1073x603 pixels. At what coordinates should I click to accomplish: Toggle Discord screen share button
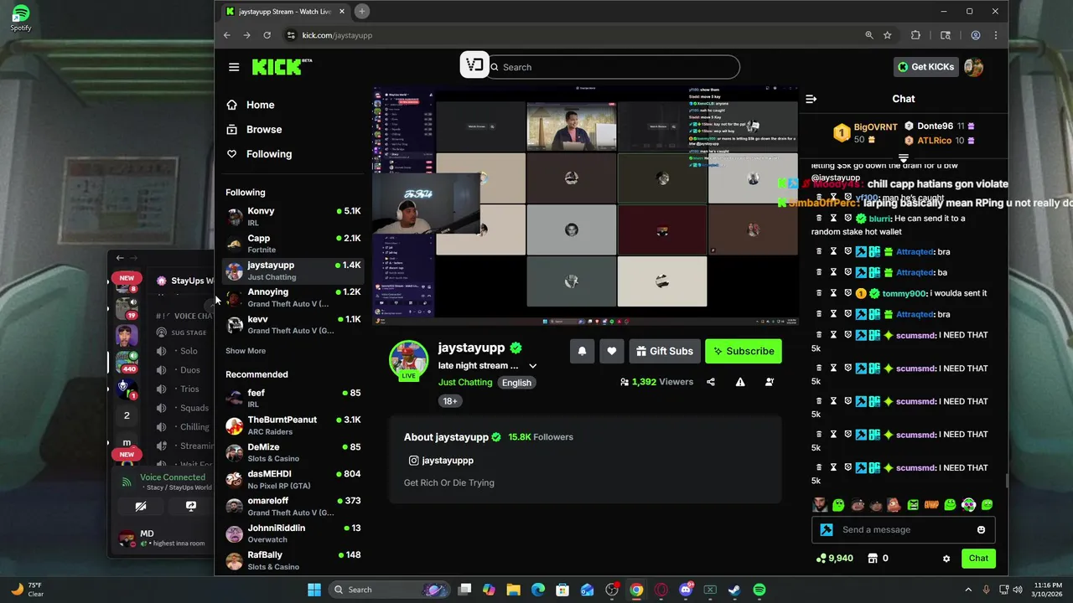point(191,507)
